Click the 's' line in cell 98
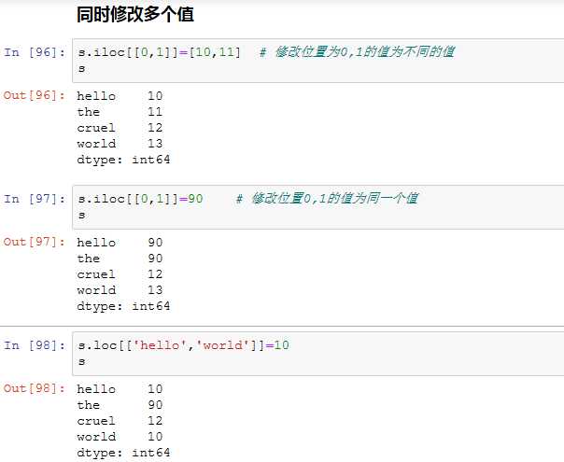 [x=81, y=361]
